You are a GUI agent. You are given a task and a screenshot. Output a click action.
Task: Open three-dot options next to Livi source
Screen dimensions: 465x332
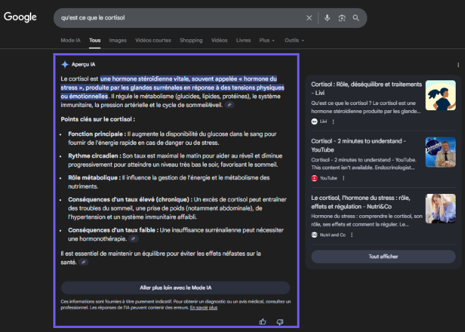(333, 122)
